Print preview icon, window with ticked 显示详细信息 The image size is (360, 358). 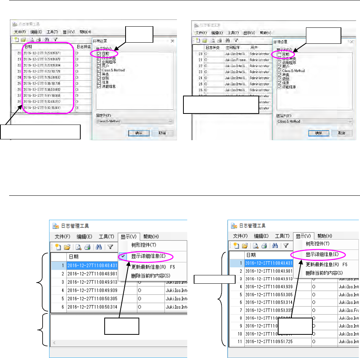point(78,247)
